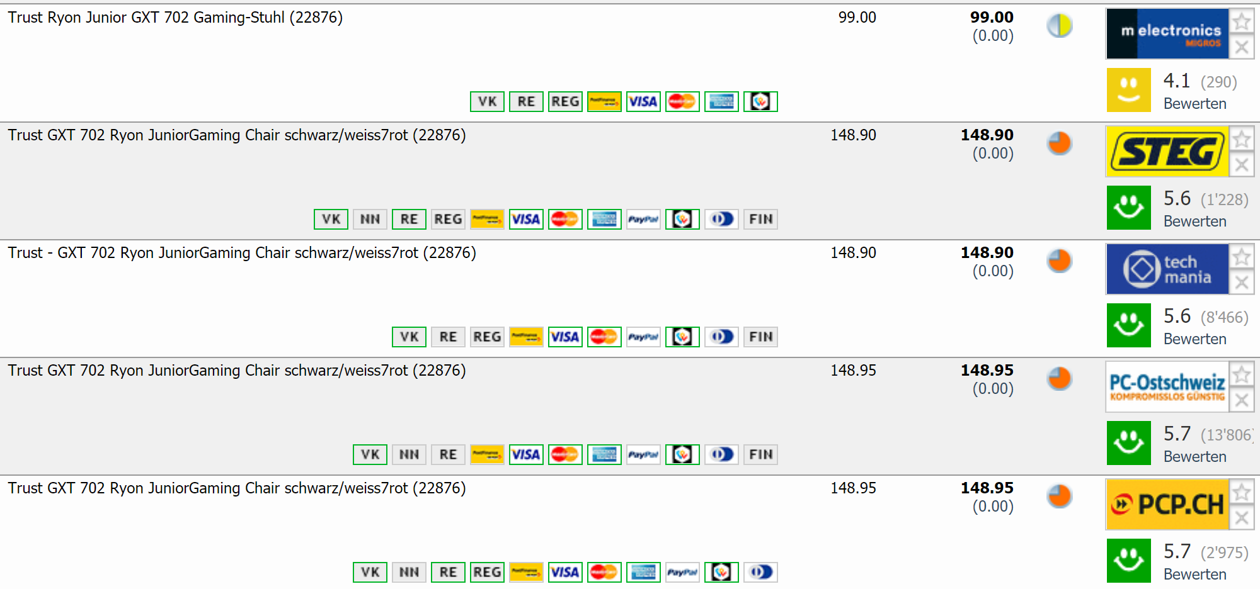Click the X icon beside the PC-Ostschweiz logo
Screen dimensions: 1260x589
[x=1242, y=400]
